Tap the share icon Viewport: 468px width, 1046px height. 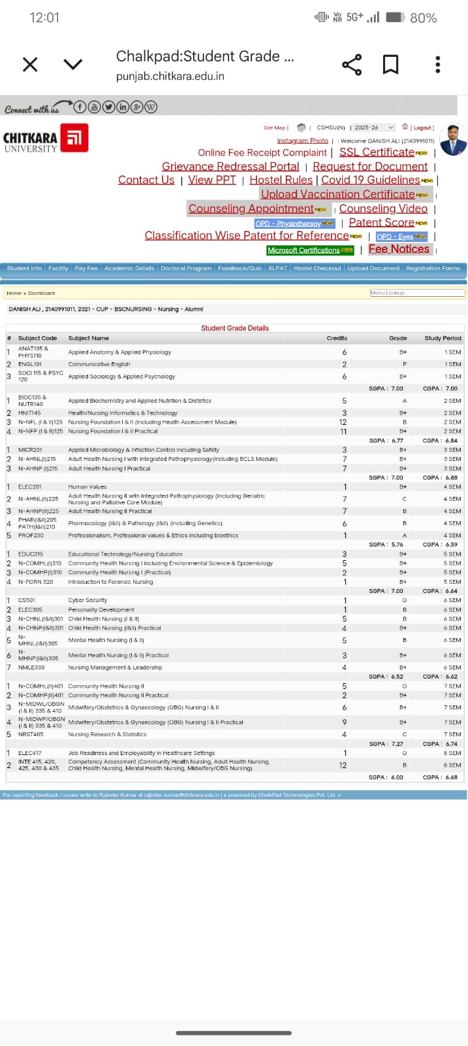click(352, 64)
